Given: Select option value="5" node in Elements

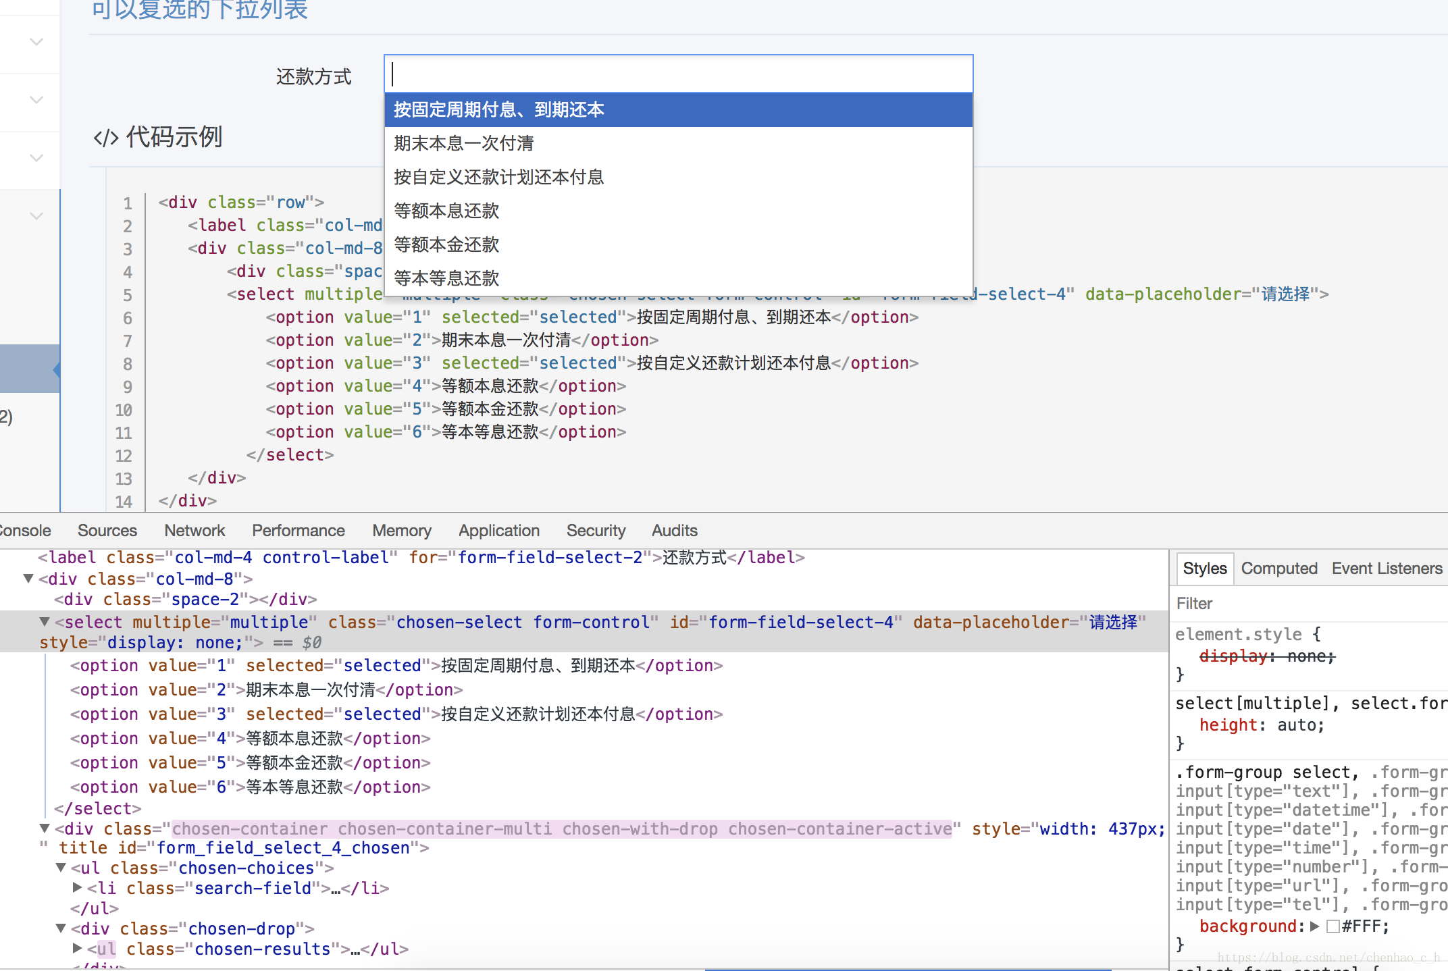Looking at the screenshot, I should pyautogui.click(x=251, y=763).
